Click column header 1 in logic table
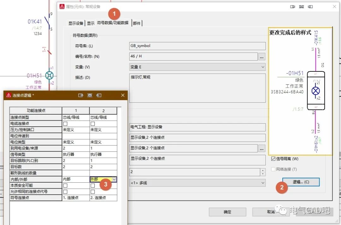The height and width of the screenshot is (225, 341). (76, 111)
